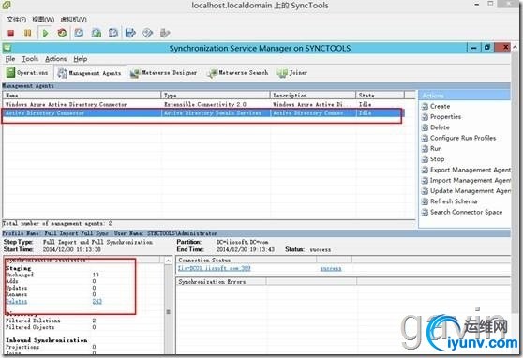Screen dimensions: 523x358
Task: Click the yellow pause VM toolbar icon
Action: pyautogui.click(x=28, y=33)
